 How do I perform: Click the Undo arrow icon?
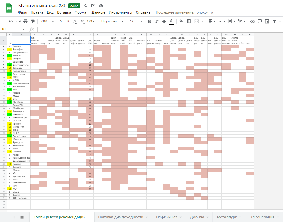tap(11, 21)
